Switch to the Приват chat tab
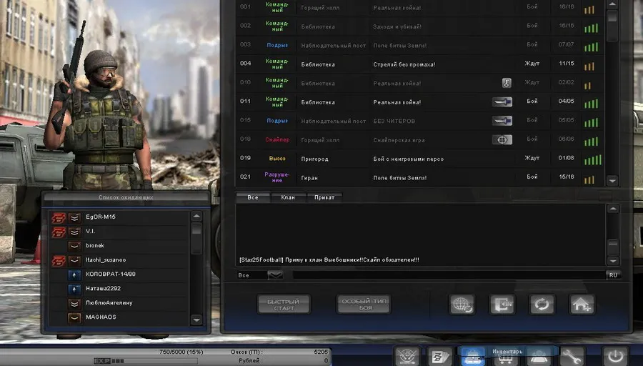643x366 pixels. [x=324, y=197]
